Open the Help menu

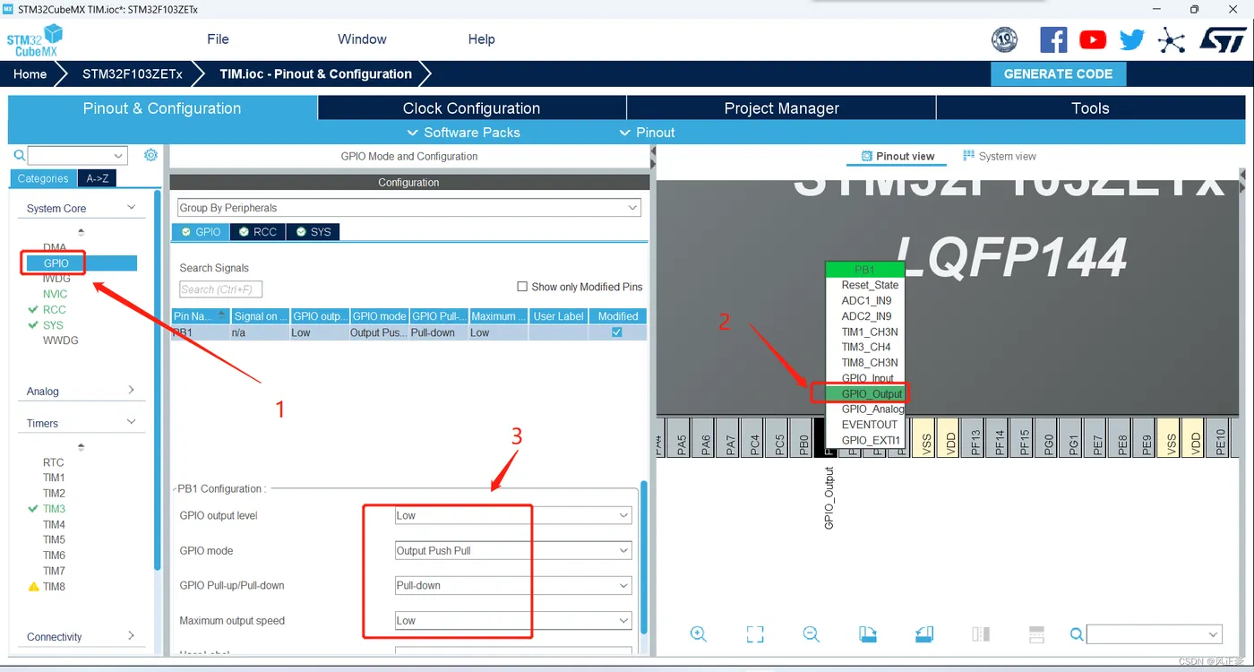(481, 39)
